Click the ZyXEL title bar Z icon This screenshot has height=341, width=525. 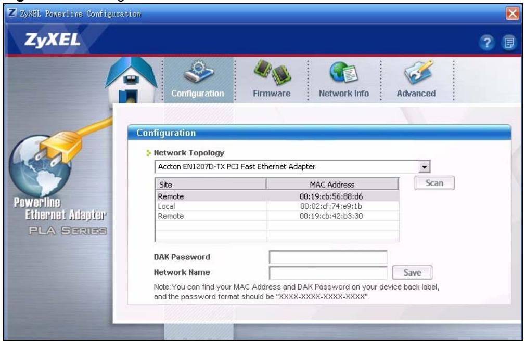click(x=12, y=13)
